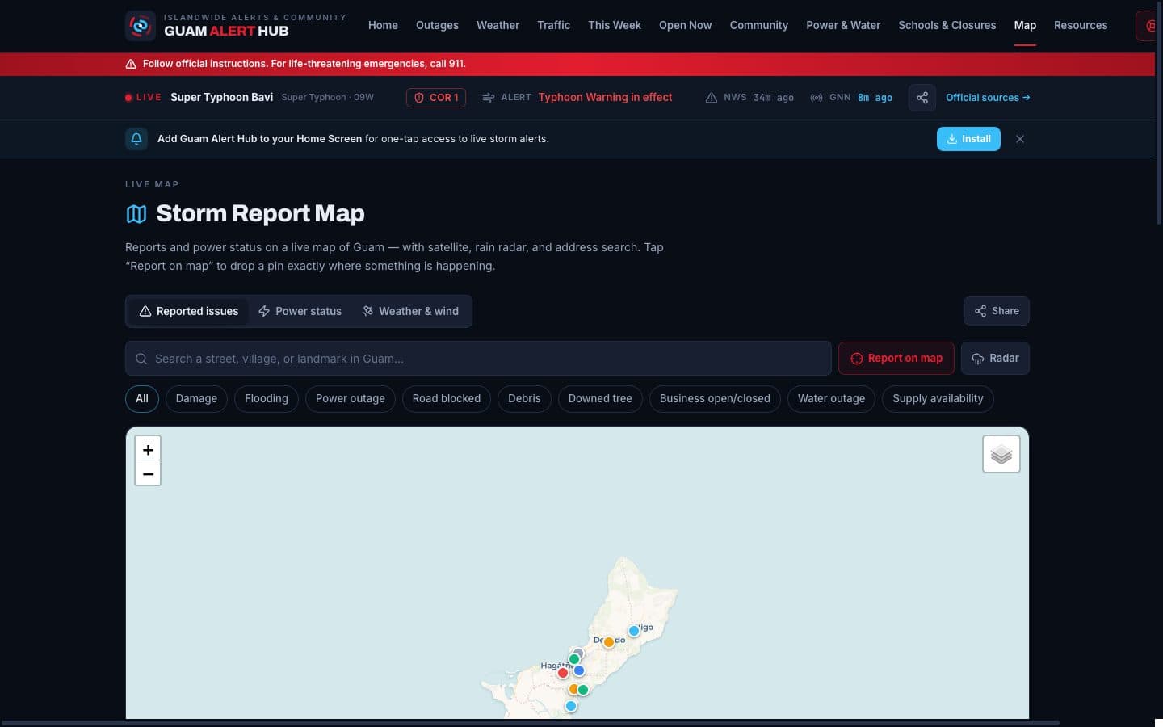
Task: Click the NWS 34m ago timestamp
Action: click(750, 98)
